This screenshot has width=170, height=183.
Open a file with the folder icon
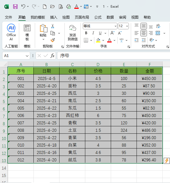pos(52,6)
